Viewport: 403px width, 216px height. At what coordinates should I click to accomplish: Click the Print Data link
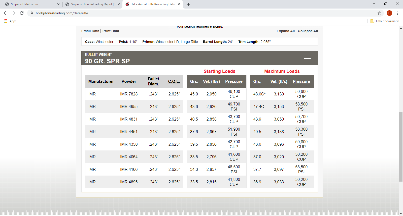point(111,31)
